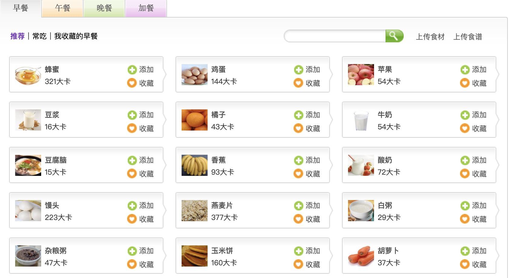Click the green add icon for 香蕉
This screenshot has width=509, height=278.
(298, 160)
